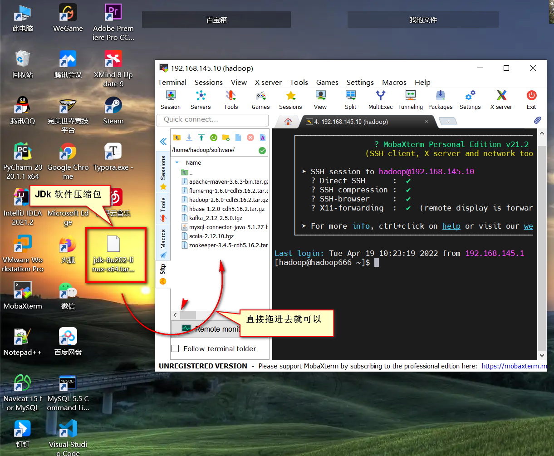Select the Tools vertical sidebar tab
This screenshot has height=456, width=554.
tap(163, 209)
